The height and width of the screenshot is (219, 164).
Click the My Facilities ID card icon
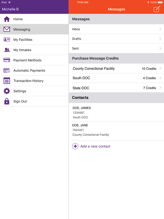(7, 40)
